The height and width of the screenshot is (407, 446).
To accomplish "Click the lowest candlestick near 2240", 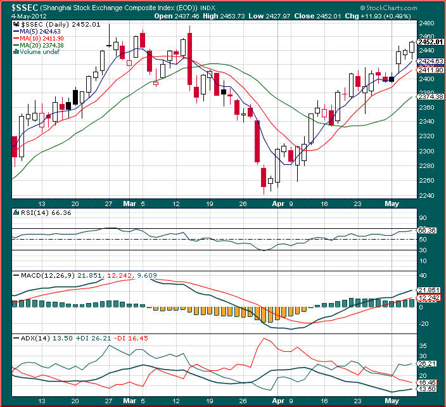I will pyautogui.click(x=264, y=179).
